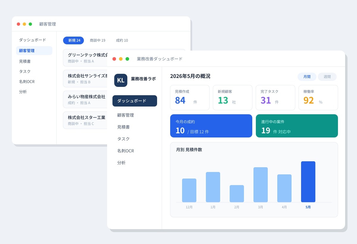Click the 新規顧客 13社 stat card
Screen dimensions: 357x244
coord(233,98)
